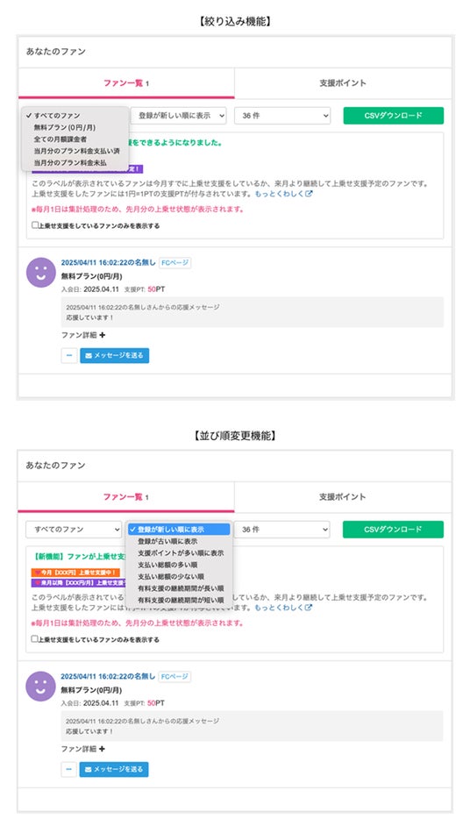Expand ファン詳細 plus icon in bottom panel
Screen dimensions: 470x833
pyautogui.click(x=102, y=749)
